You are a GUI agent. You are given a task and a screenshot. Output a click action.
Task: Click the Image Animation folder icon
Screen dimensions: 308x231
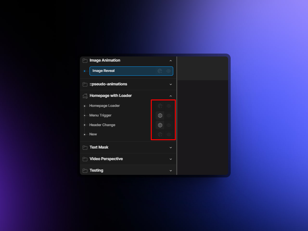(85, 61)
